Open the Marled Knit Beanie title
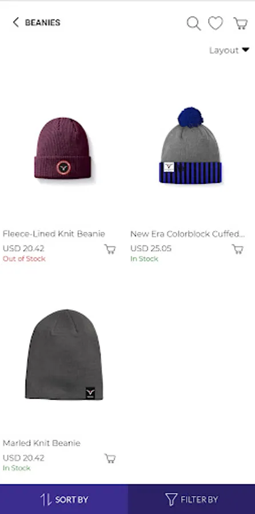The height and width of the screenshot is (514, 255). click(x=42, y=443)
